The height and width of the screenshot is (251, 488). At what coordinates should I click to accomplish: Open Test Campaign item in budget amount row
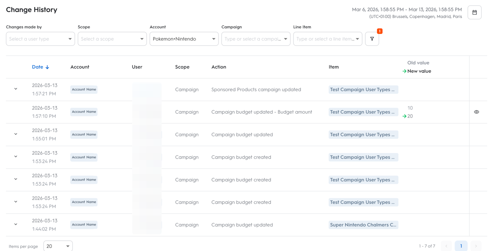363,112
